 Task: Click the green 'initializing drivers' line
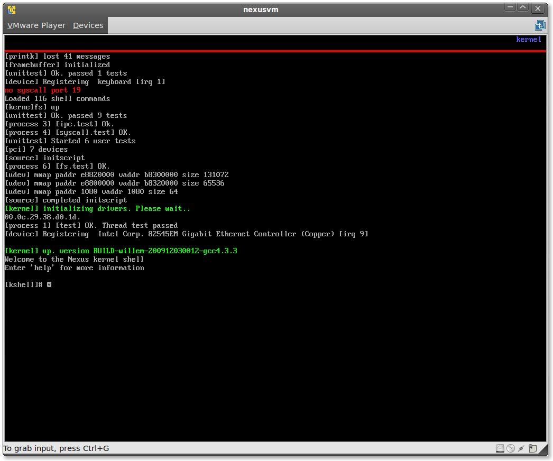[97, 209]
